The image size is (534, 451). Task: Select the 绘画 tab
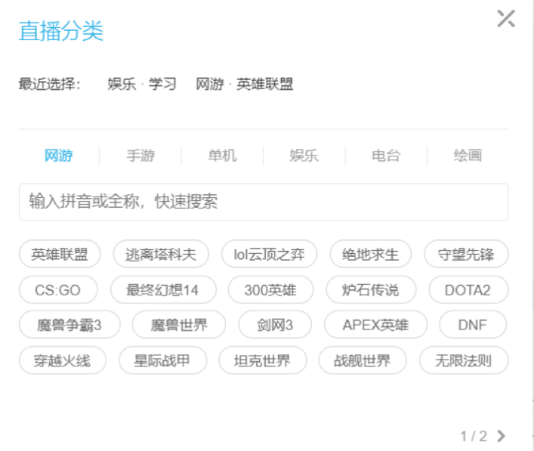click(468, 156)
